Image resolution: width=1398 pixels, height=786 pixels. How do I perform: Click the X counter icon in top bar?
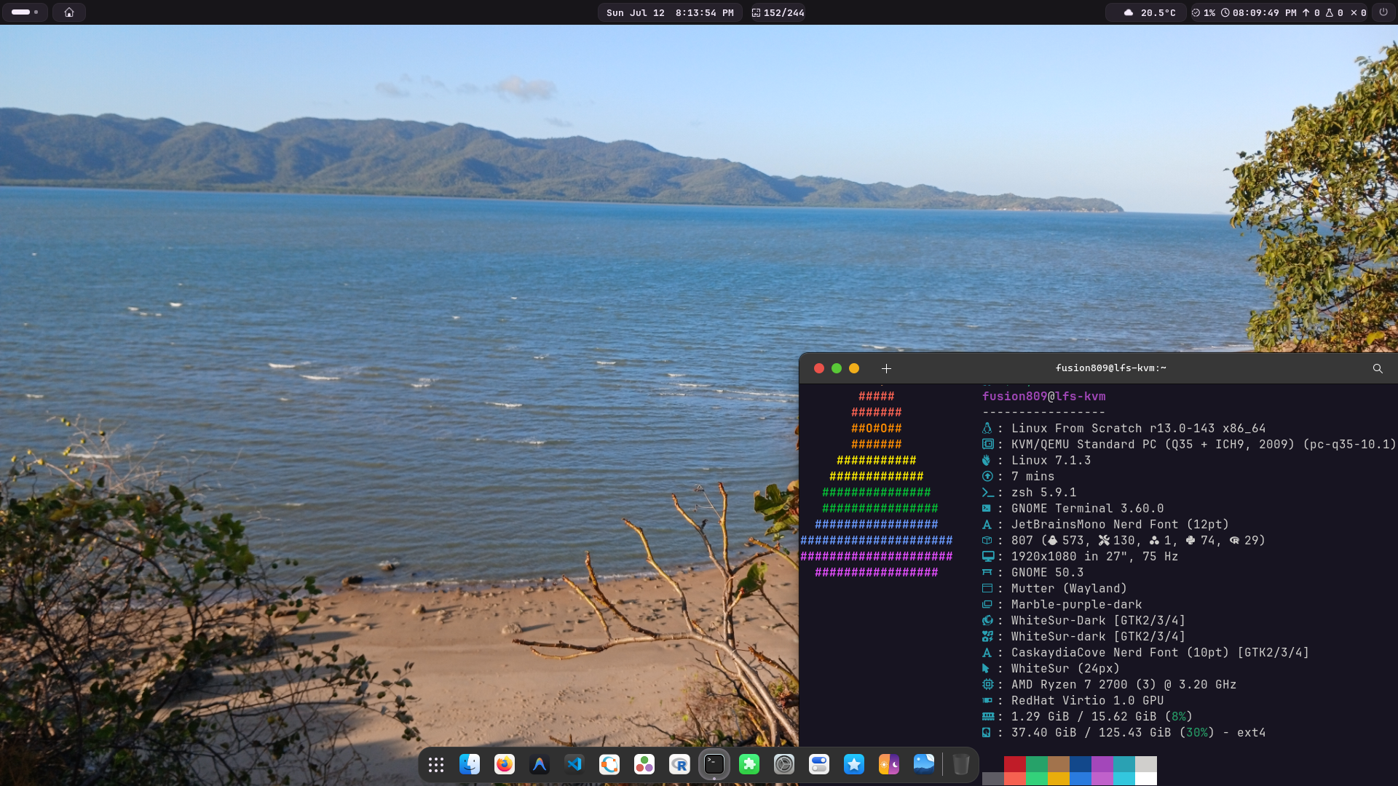1354,13
